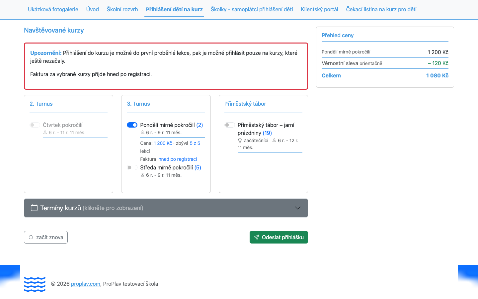Click person icon under Středa mírně pokročilí
Image resolution: width=478 pixels, height=299 pixels.
coord(142,175)
